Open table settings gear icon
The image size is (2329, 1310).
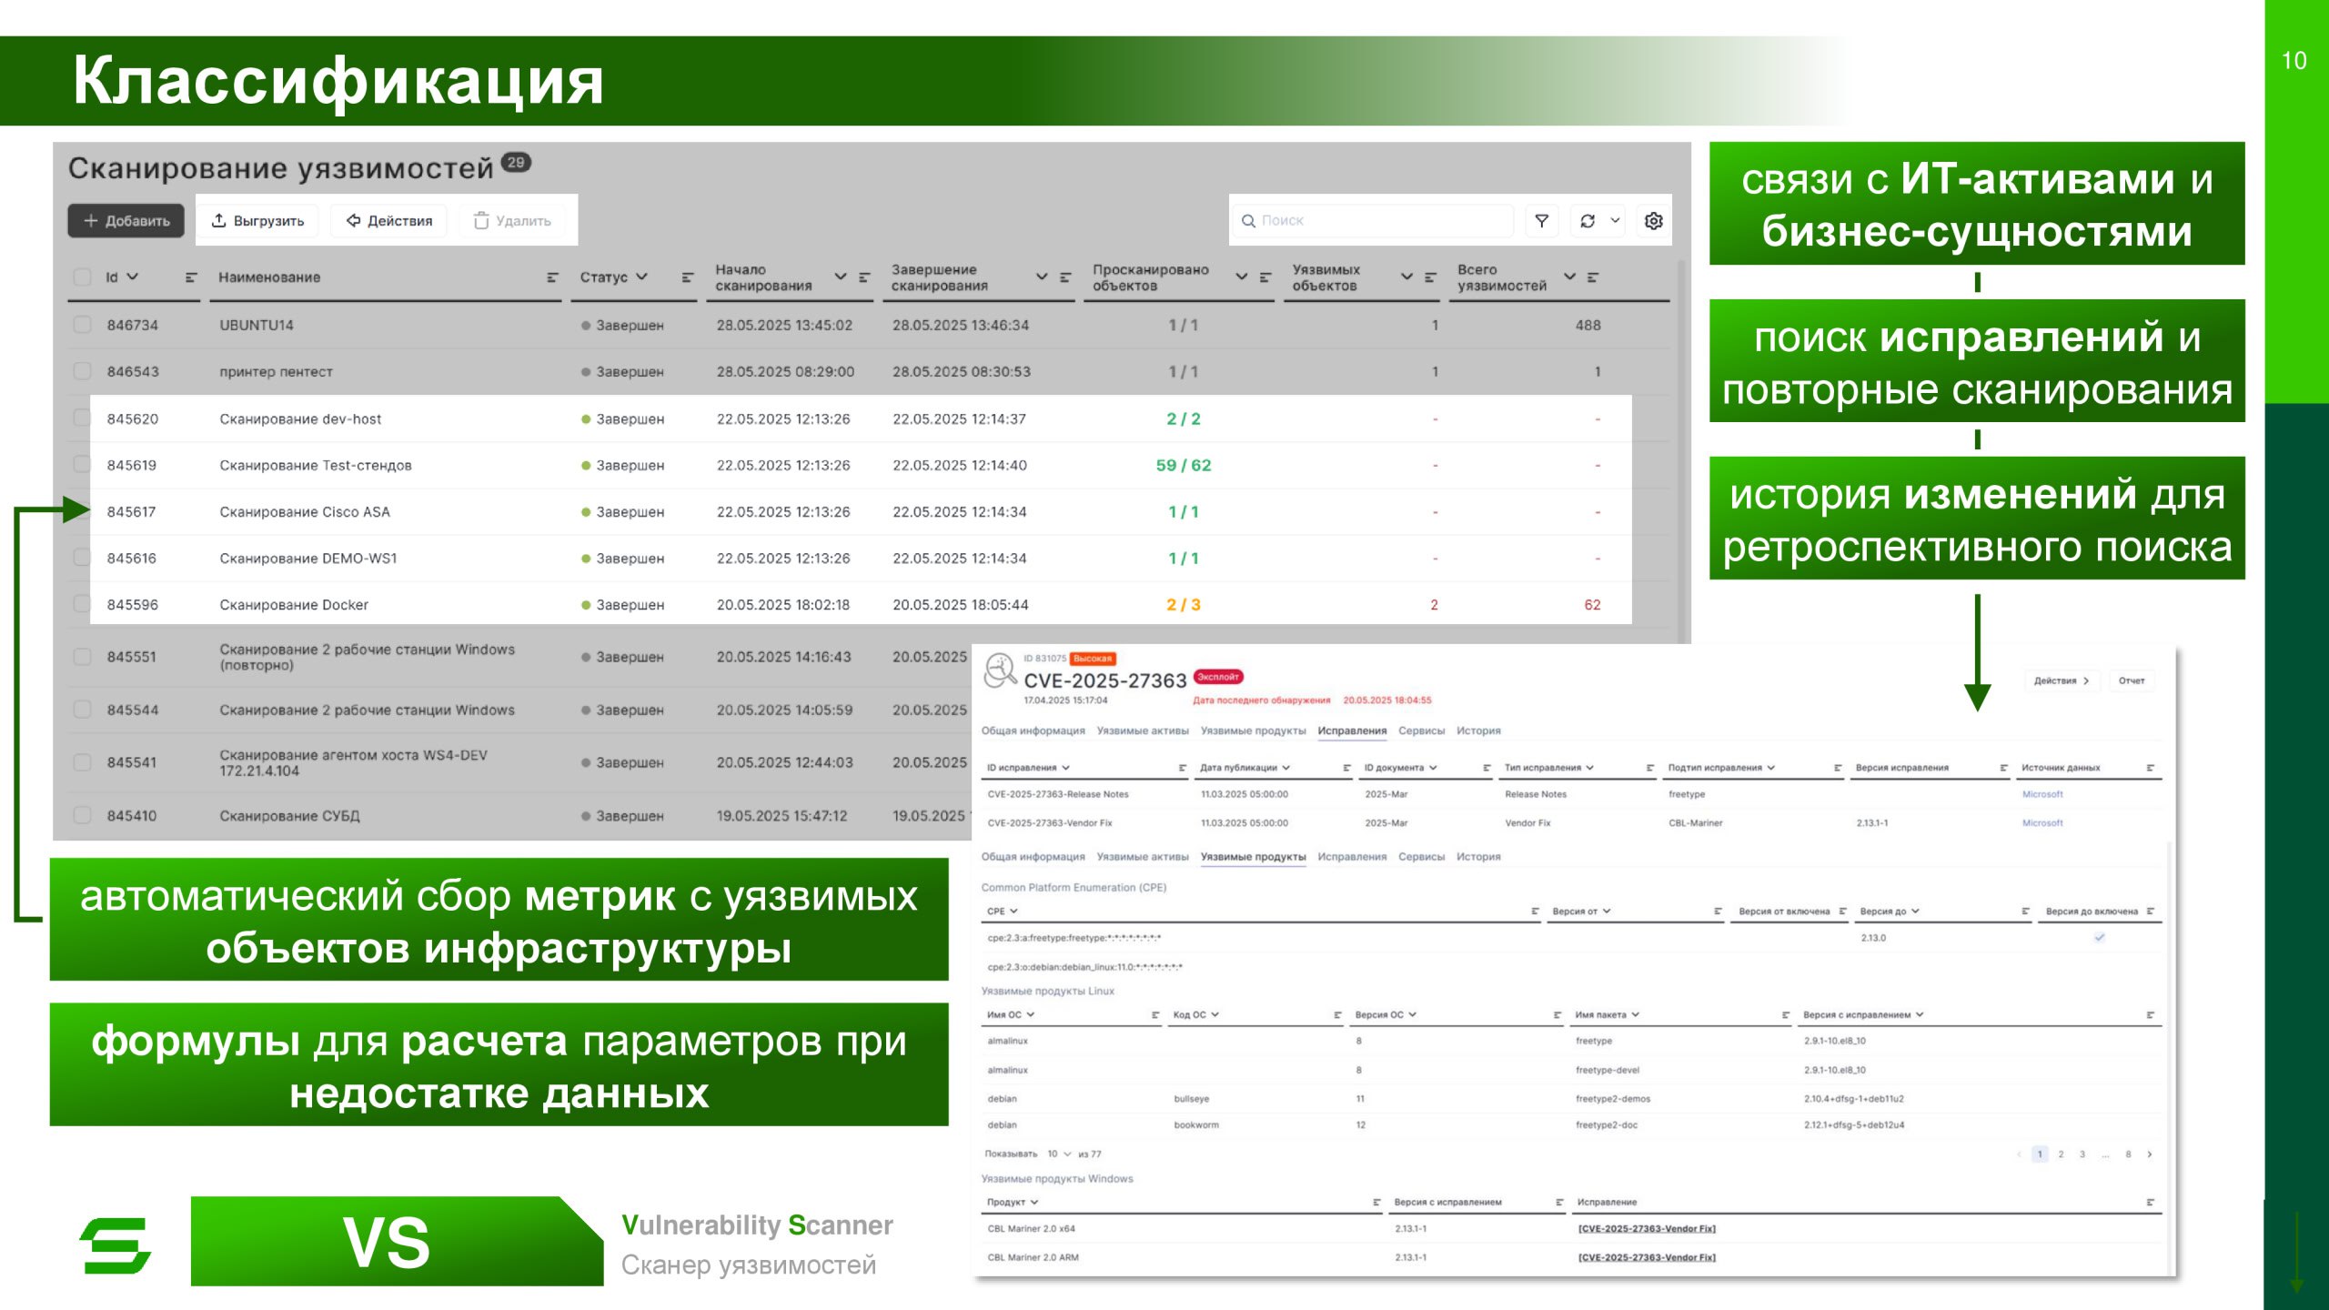[1653, 221]
